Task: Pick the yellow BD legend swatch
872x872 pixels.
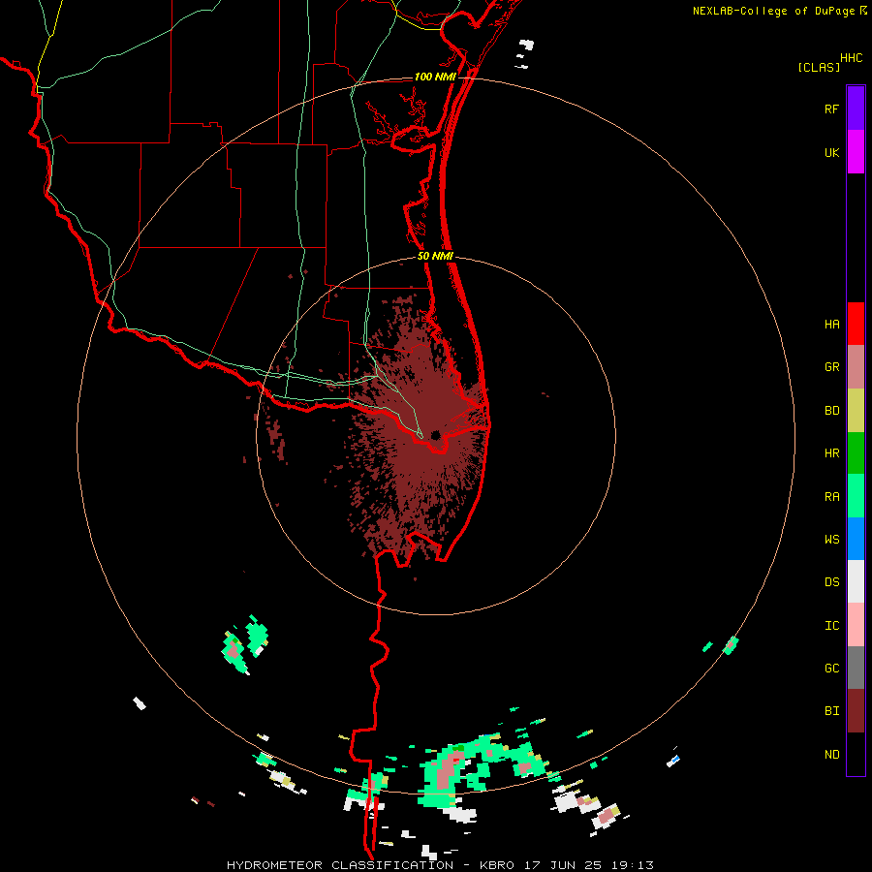Action: point(856,410)
